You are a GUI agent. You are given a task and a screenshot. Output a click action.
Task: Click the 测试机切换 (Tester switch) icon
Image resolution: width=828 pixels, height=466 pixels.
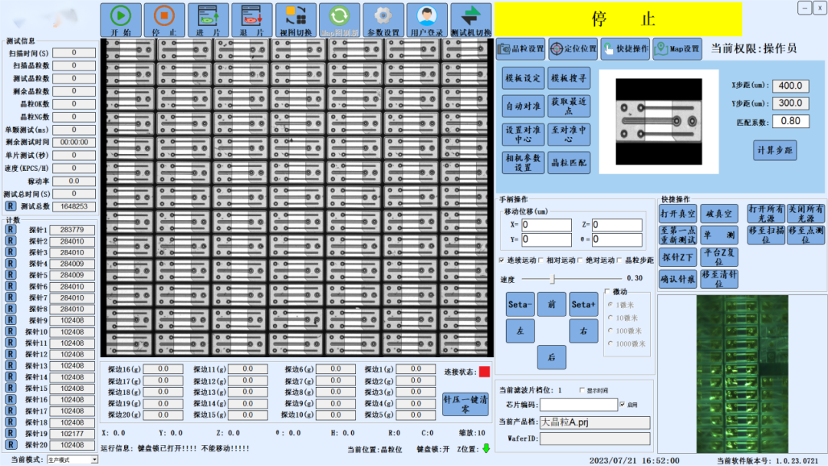pos(471,20)
